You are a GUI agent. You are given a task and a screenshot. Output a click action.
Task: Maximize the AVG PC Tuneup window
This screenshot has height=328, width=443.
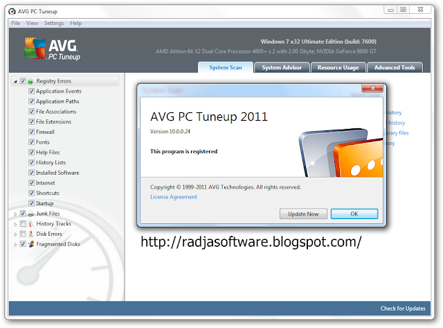[x=403, y=10]
